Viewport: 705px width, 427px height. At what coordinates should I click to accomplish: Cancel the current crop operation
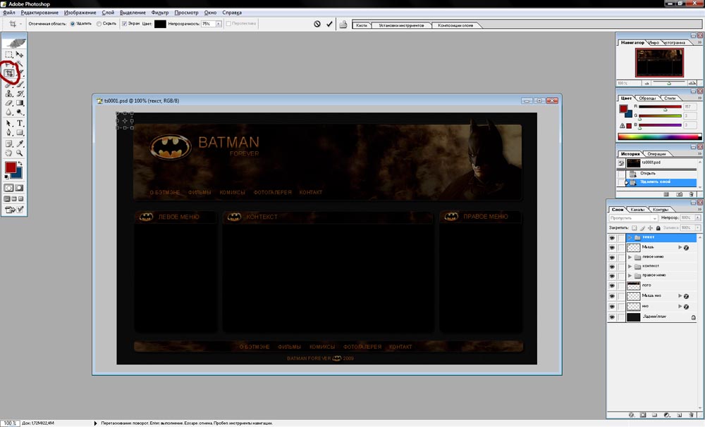(317, 24)
